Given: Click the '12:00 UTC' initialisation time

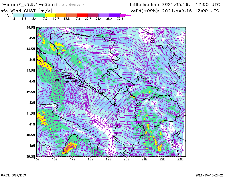Looking at the screenshot, I should click(x=208, y=5).
